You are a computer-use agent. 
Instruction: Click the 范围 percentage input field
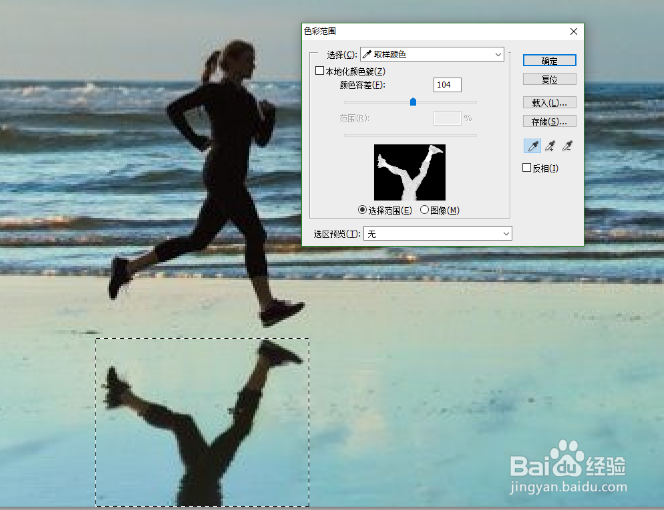[447, 118]
